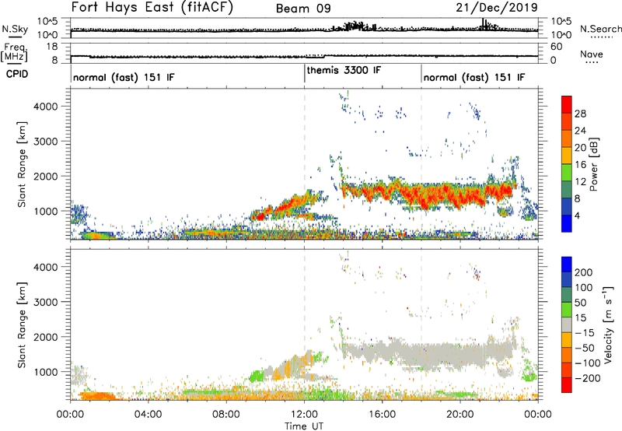Click the gray band of the velocity colorbar

coord(567,324)
